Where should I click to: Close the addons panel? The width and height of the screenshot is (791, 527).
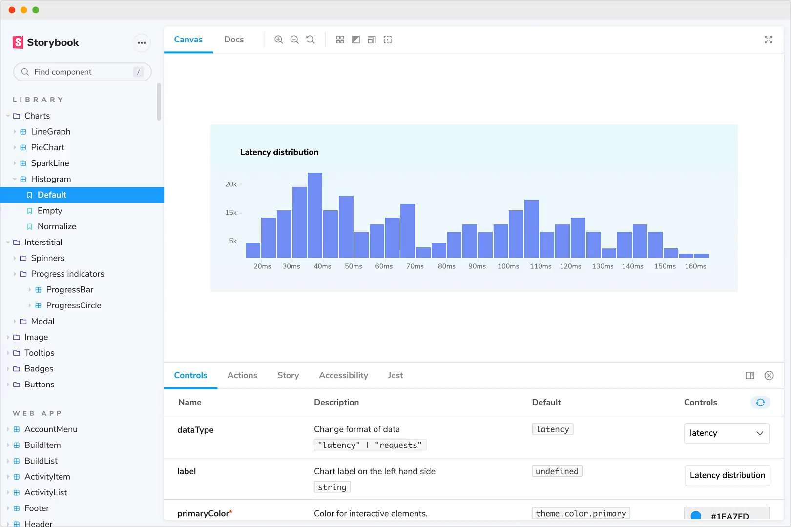click(770, 375)
